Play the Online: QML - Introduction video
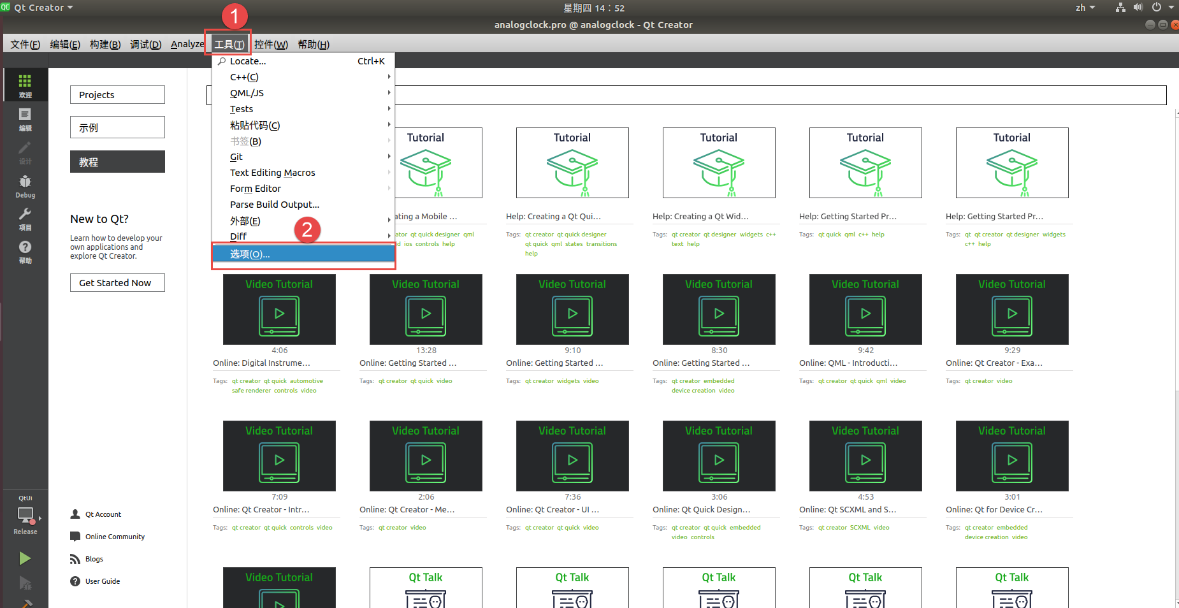This screenshot has width=1179, height=608. 865,309
